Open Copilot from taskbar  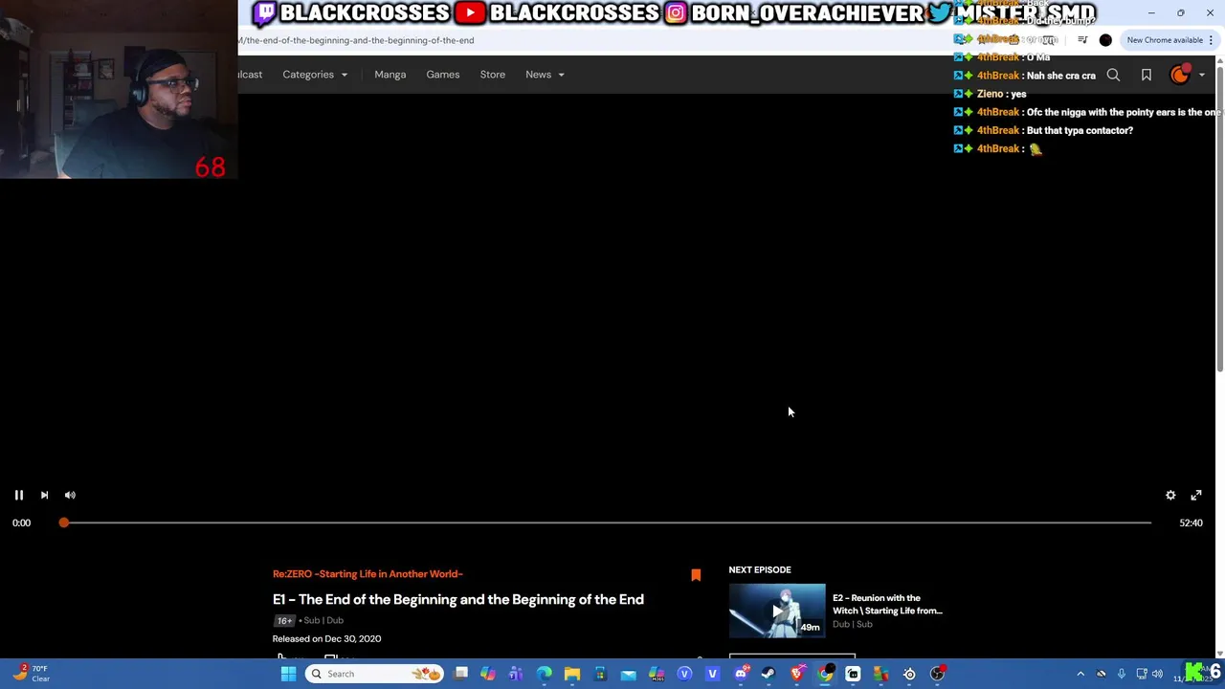click(x=488, y=674)
